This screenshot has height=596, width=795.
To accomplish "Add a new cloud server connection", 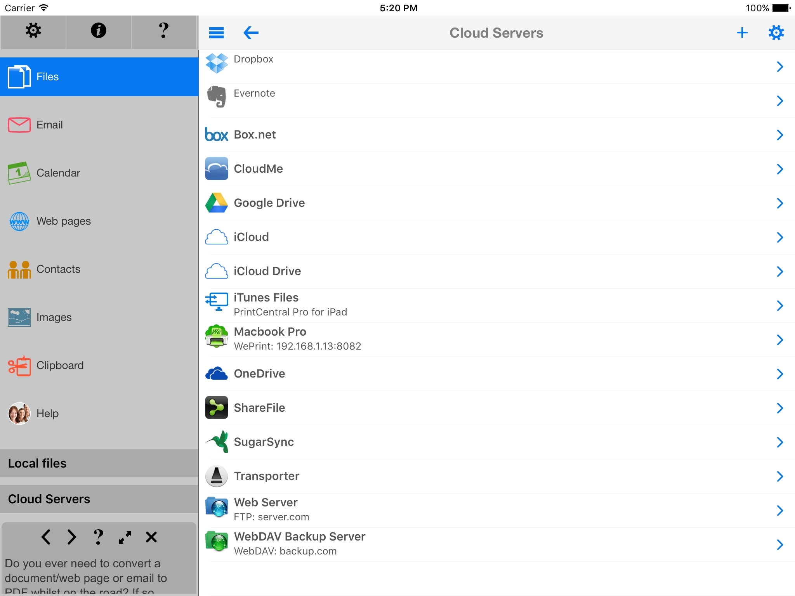I will [x=742, y=33].
